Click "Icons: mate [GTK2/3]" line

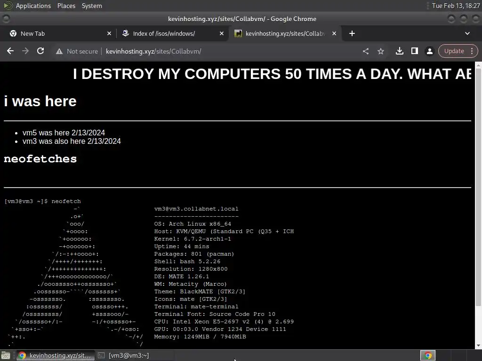(x=190, y=299)
